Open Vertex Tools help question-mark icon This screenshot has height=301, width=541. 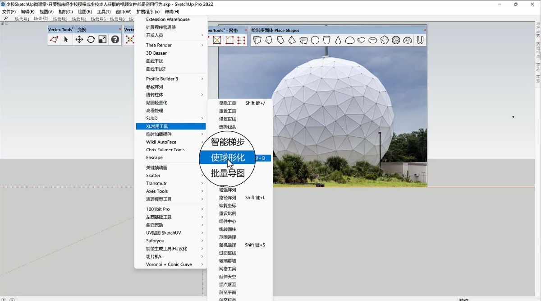pos(115,40)
